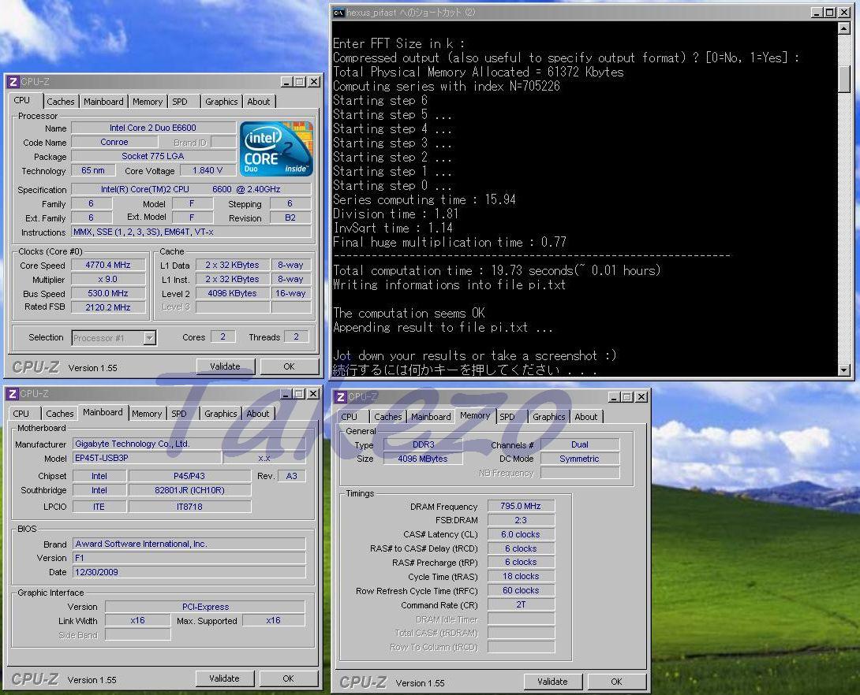Click the Rated FSB 2120.2 MHz value

point(108,307)
